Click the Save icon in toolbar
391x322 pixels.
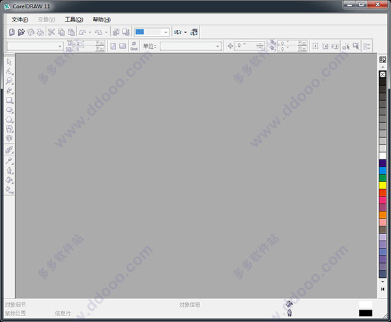(x=31, y=32)
